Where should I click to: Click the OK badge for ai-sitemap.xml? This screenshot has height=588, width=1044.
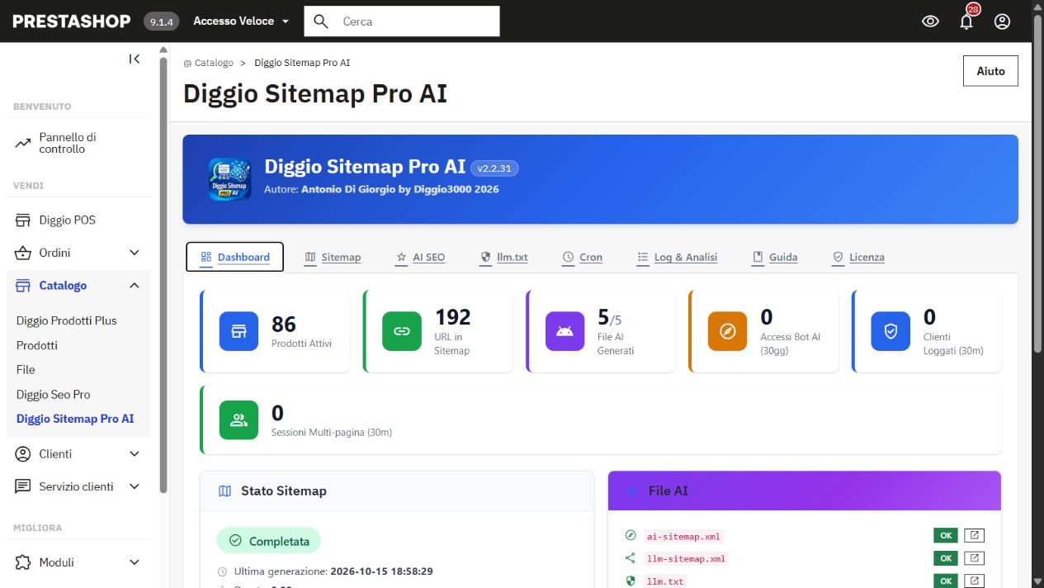[x=946, y=535]
